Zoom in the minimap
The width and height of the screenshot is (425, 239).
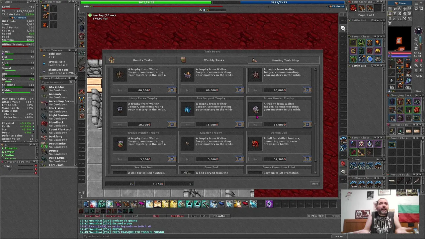click(416, 44)
